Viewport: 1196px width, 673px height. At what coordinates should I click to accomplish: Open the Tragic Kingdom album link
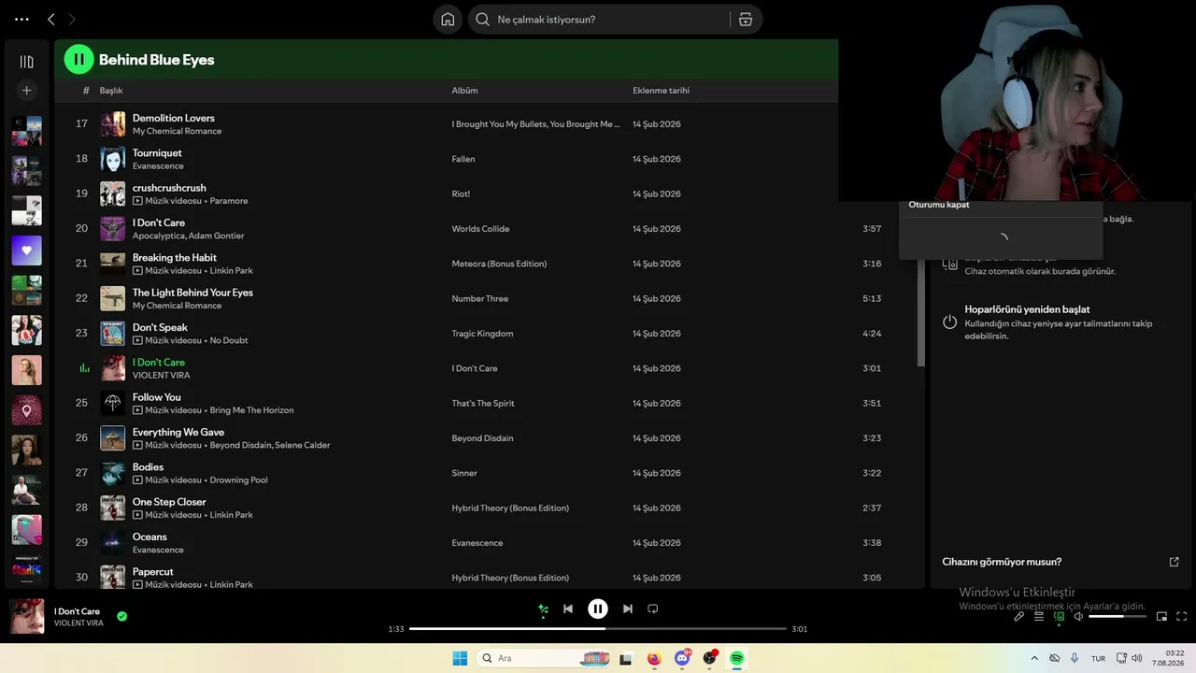[482, 334]
